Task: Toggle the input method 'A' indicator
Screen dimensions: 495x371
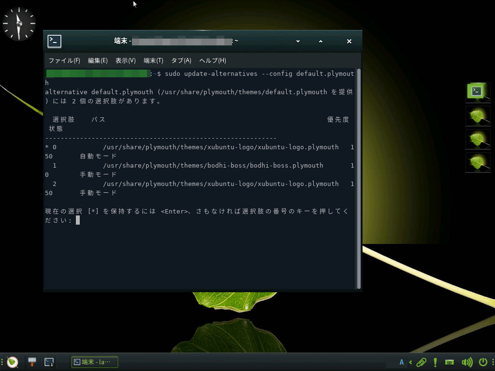Action: (x=401, y=362)
